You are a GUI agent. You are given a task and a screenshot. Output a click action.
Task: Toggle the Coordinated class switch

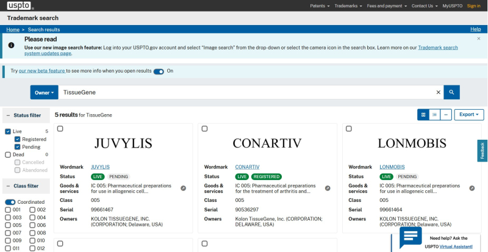point(10,202)
